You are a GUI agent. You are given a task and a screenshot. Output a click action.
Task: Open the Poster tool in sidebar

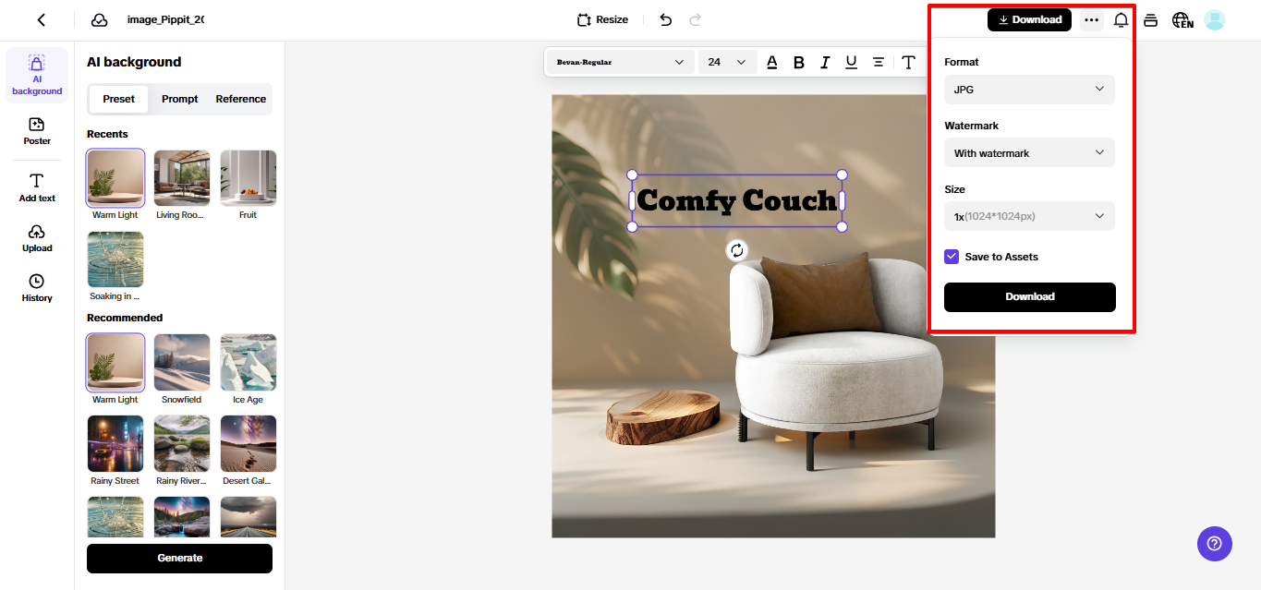pyautogui.click(x=37, y=131)
